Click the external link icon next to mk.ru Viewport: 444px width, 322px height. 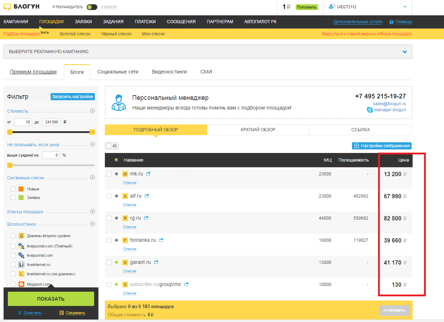(148, 174)
